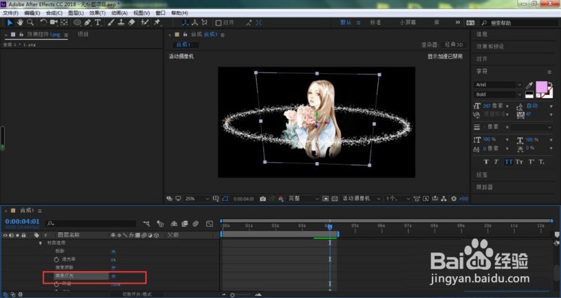The height and width of the screenshot is (298, 561).
Task: Toggle frame blending switch in timeline
Action: pos(185,224)
